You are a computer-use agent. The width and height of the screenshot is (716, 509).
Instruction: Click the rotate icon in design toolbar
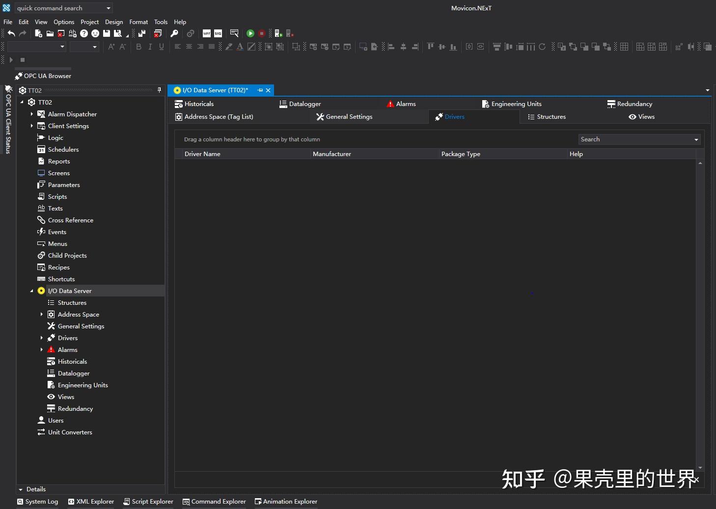tap(542, 47)
